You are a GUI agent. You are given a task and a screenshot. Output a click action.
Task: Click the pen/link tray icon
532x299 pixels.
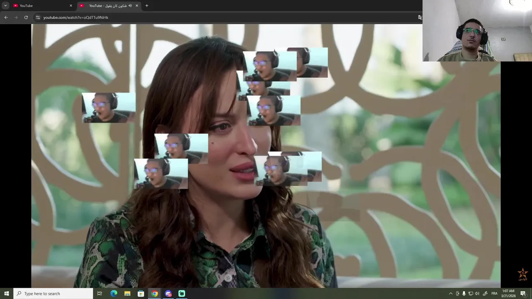[x=485, y=294]
